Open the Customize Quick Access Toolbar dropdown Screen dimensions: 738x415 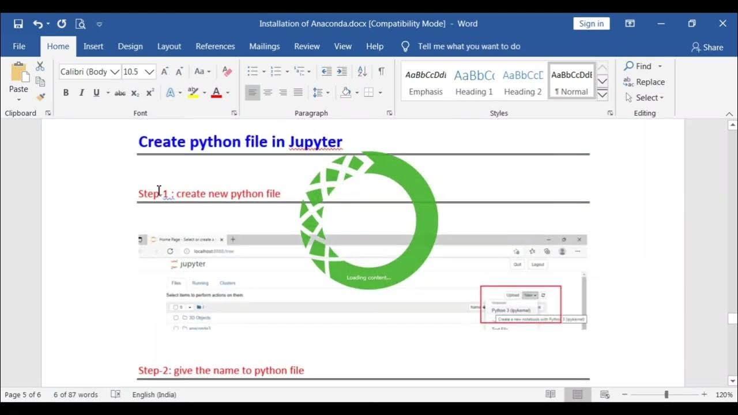[99, 24]
